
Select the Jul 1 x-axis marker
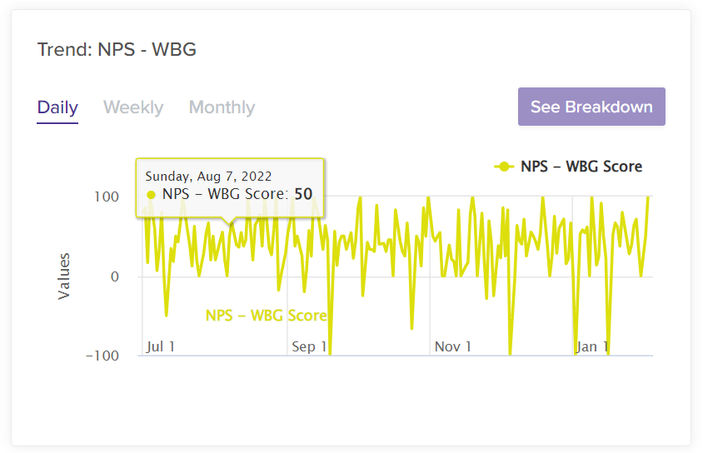click(160, 346)
